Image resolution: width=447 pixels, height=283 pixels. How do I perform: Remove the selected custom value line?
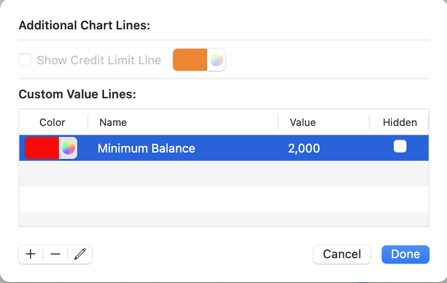55,254
